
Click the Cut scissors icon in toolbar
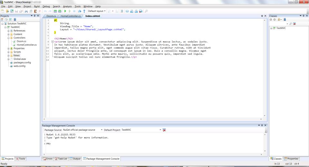[x=26, y=11]
